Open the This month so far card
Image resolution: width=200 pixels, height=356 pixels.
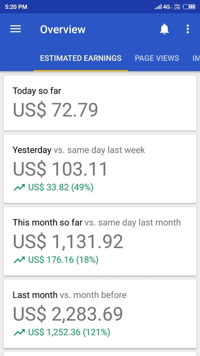click(x=100, y=241)
